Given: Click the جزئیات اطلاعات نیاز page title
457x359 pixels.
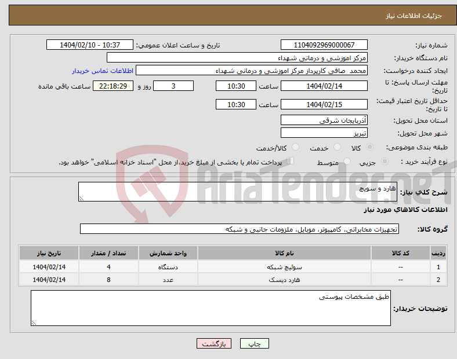Looking at the screenshot, I should tap(414, 16).
